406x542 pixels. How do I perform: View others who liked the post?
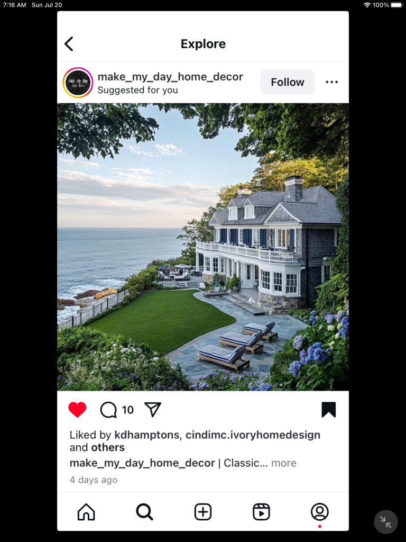[x=108, y=447]
